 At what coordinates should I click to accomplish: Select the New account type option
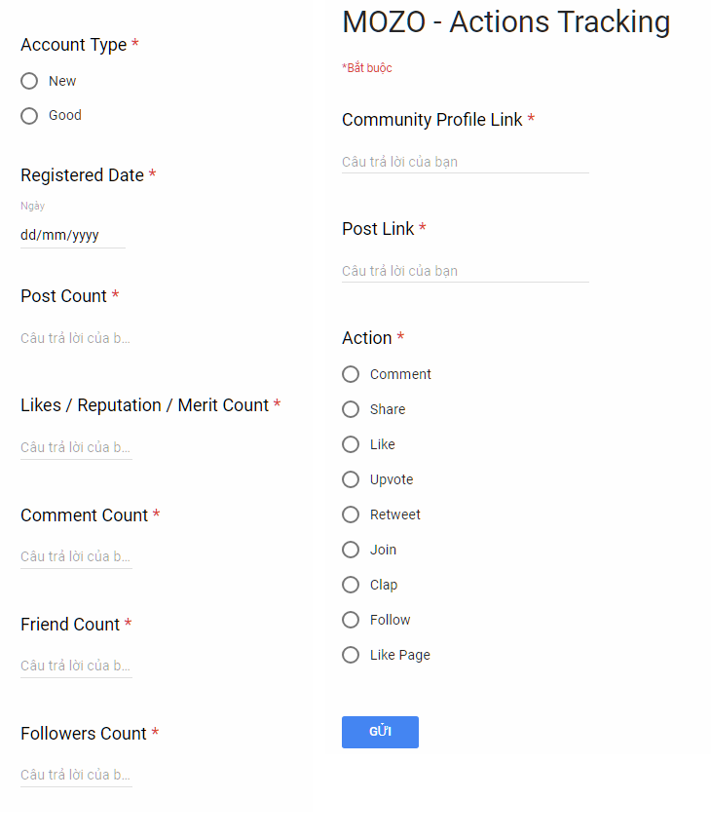pyautogui.click(x=29, y=81)
